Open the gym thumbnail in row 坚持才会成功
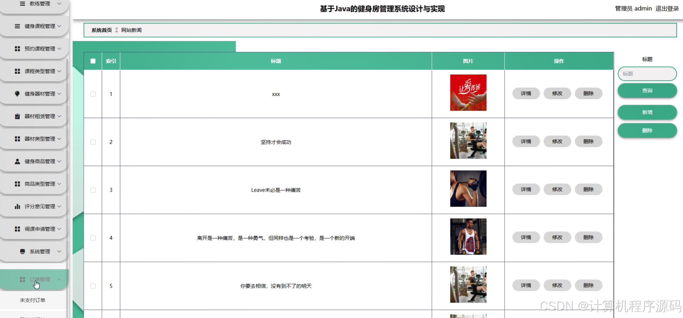This screenshot has height=318, width=683. pyautogui.click(x=468, y=141)
